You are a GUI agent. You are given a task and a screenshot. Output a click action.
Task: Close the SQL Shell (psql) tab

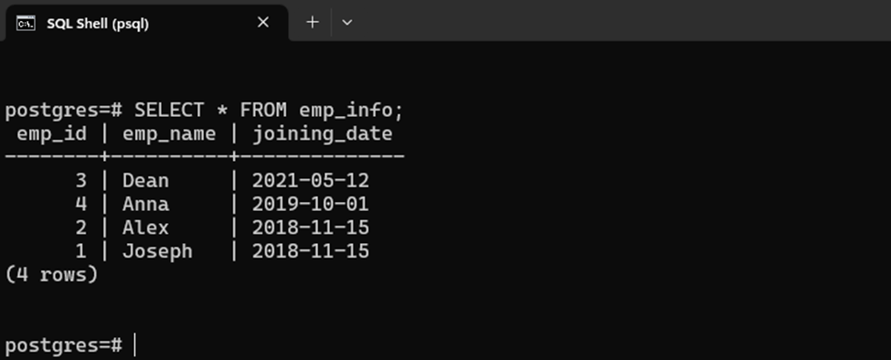click(x=262, y=22)
